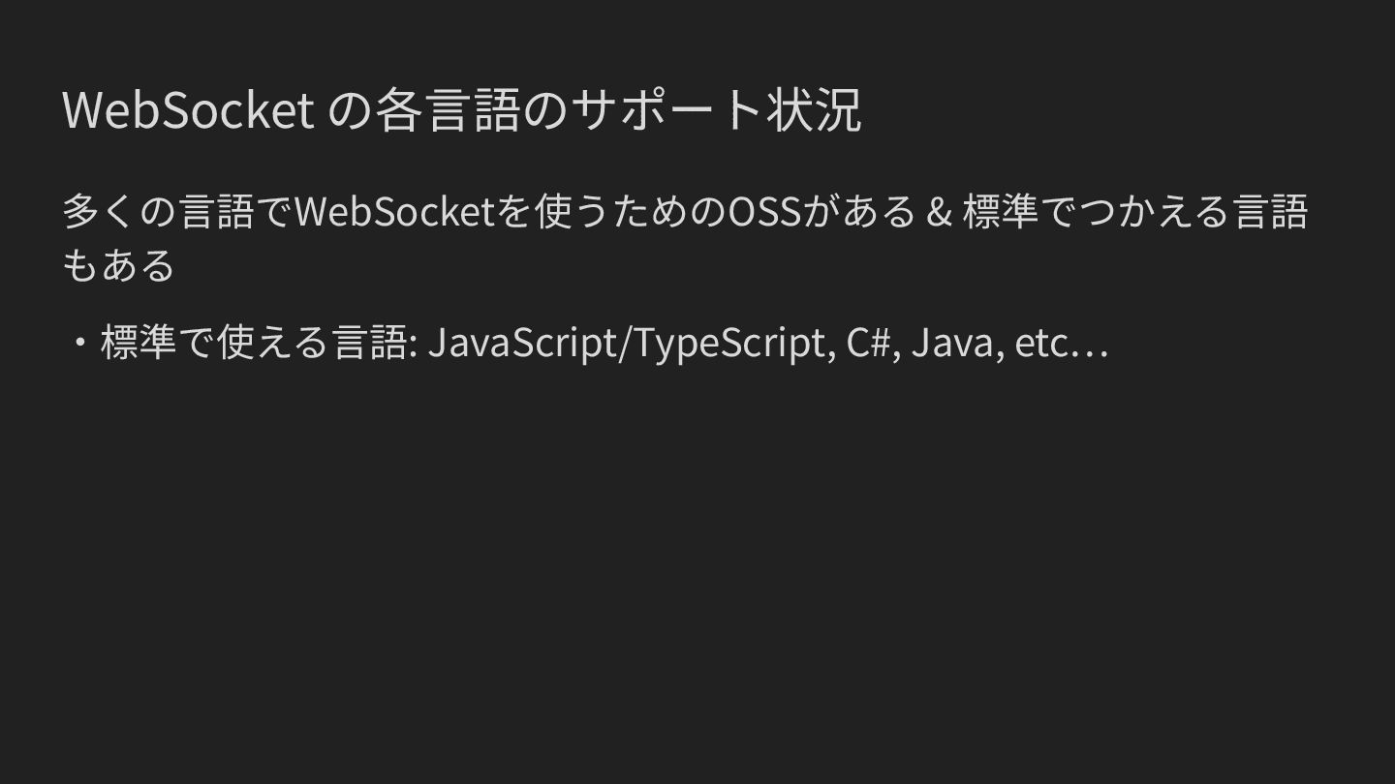Click 各言語 in the slide title
Viewport: 1395px width, 784px height.
(x=447, y=110)
